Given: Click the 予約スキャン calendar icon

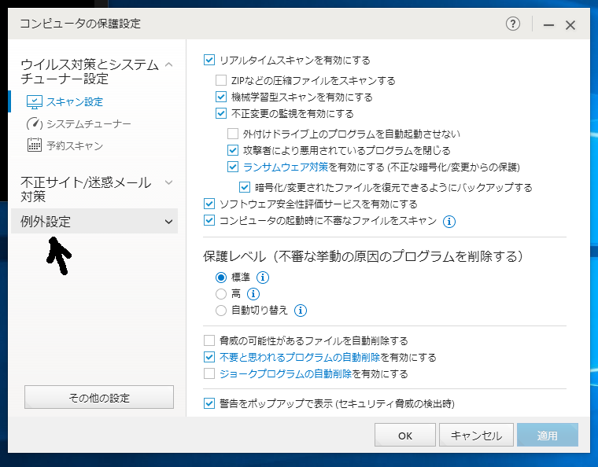Looking at the screenshot, I should [x=35, y=145].
